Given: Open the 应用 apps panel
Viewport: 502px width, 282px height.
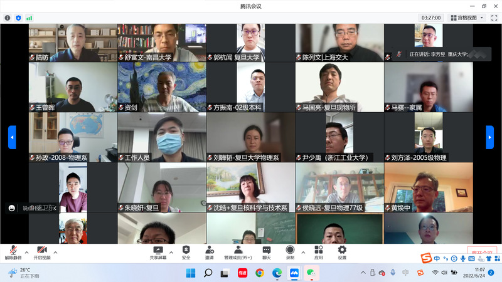Looking at the screenshot, I should point(319,253).
